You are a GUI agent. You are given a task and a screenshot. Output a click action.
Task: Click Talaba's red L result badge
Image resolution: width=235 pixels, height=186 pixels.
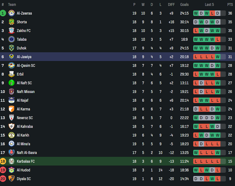click(218, 39)
